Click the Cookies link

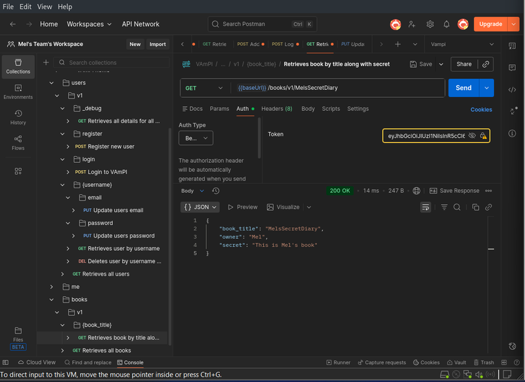pos(481,110)
